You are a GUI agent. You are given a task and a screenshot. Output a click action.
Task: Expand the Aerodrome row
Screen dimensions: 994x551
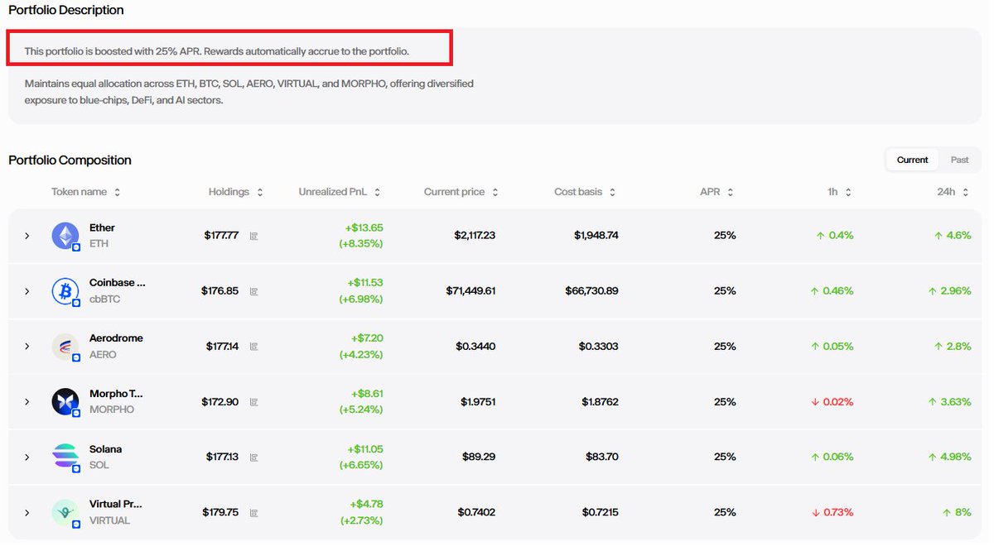[x=27, y=347]
